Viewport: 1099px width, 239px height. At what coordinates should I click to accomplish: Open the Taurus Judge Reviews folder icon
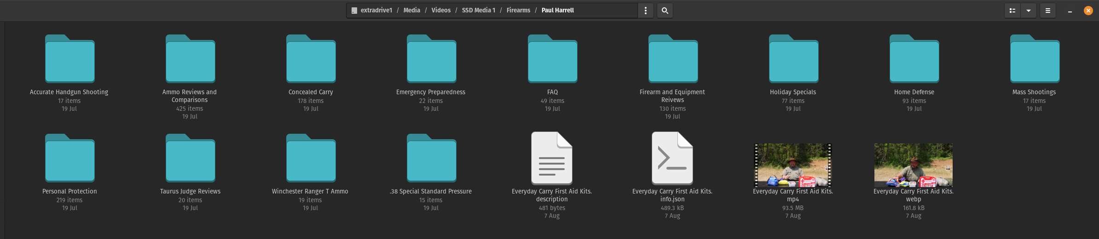click(190, 158)
